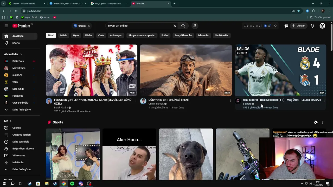The height and width of the screenshot is (187, 333).
Task: Click the Orkun Işıtmak channel avatar
Action: click(143, 101)
